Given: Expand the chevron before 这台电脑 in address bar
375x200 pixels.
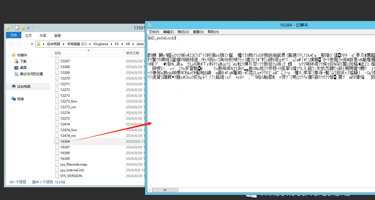Looking at the screenshot, I should tap(44, 44).
